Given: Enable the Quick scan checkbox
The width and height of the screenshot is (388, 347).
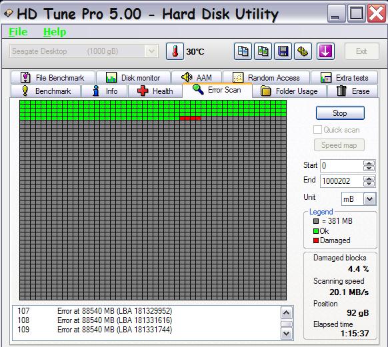Looking at the screenshot, I should click(317, 129).
